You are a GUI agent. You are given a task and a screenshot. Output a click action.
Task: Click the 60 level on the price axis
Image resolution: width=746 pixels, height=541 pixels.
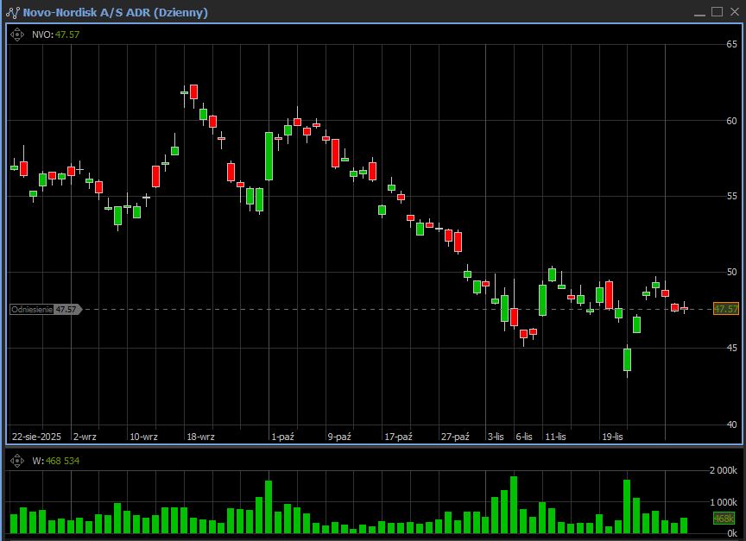[x=731, y=121]
